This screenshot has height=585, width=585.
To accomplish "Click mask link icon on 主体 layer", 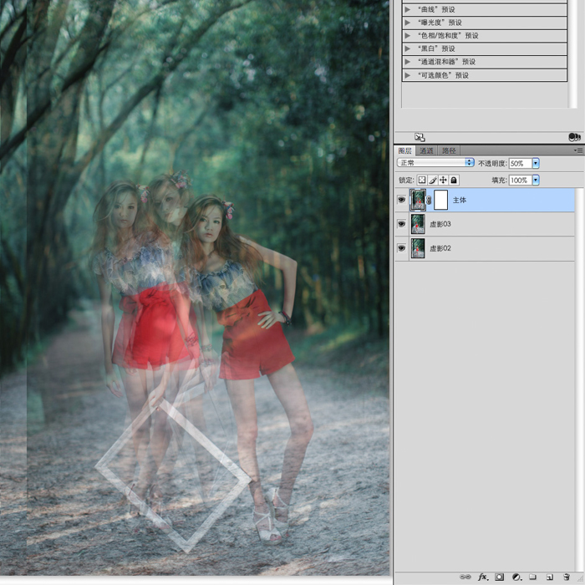I will tap(429, 200).
